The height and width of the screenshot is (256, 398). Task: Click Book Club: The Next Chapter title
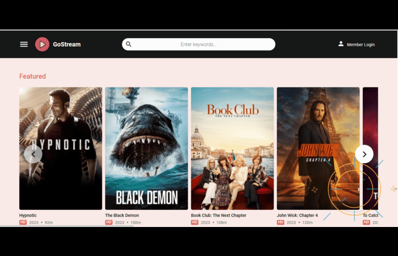218,216
